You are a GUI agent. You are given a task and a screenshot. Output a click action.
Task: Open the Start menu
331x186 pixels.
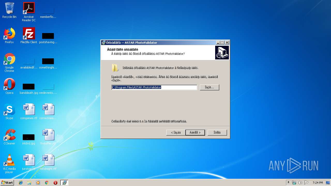7,182
